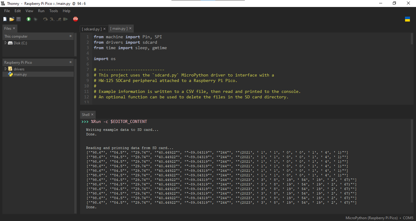Click the Thonny app icon in title bar
This screenshot has width=416, height=221.
(3, 3)
